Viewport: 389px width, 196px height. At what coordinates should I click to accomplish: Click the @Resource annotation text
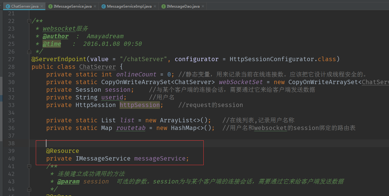coord(62,150)
